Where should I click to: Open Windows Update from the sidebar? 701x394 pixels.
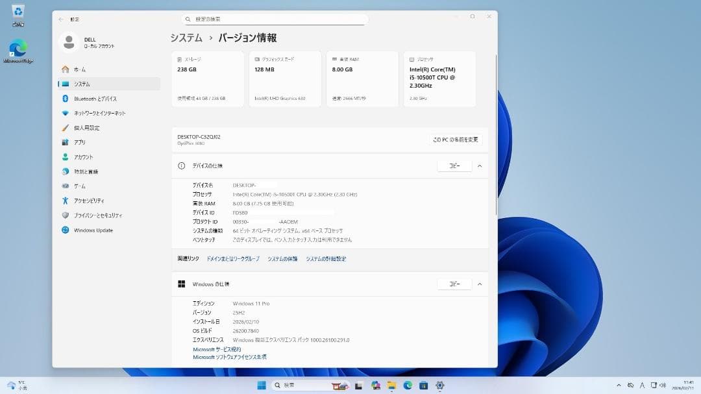click(93, 230)
